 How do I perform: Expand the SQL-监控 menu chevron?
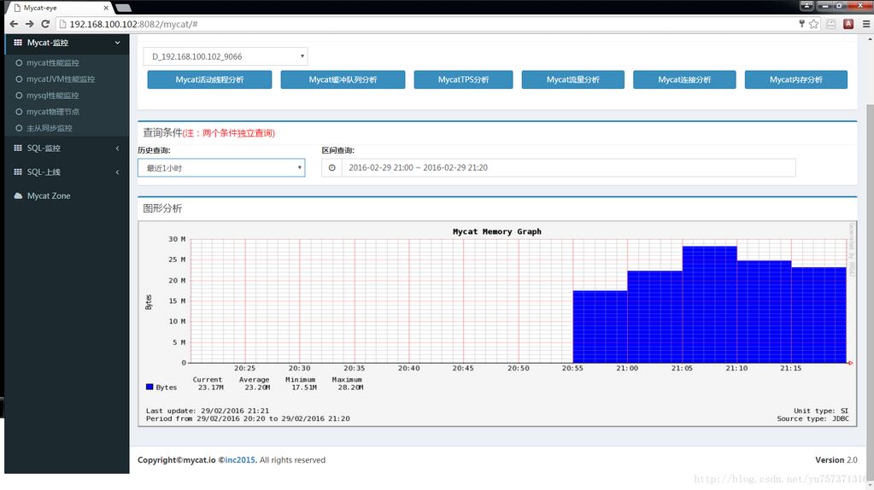pyautogui.click(x=118, y=149)
